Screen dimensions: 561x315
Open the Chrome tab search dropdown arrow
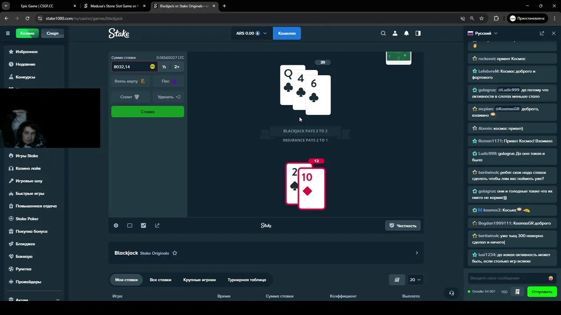coord(6,6)
